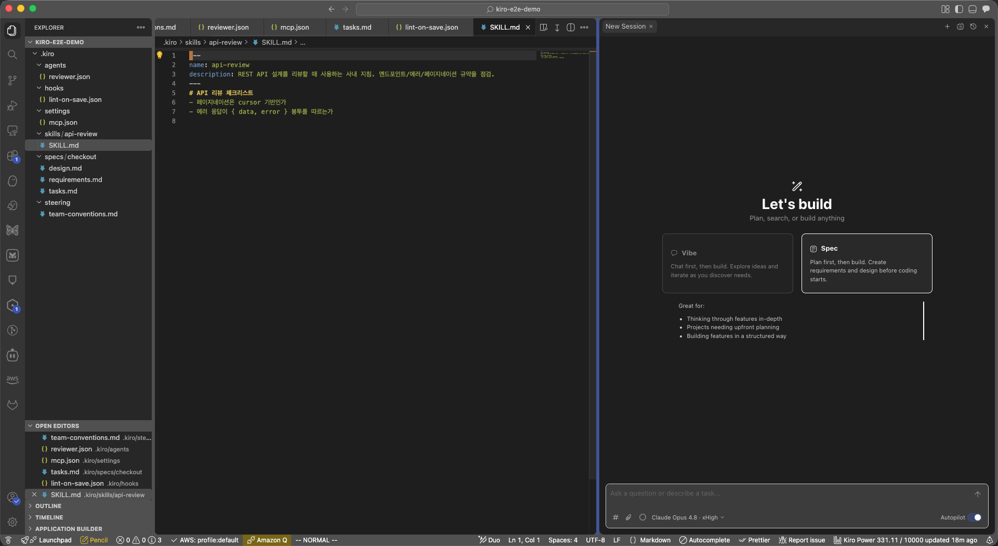Expand the Outline section
The width and height of the screenshot is (998, 546).
click(88, 506)
